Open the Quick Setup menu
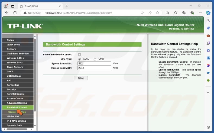 (18, 45)
